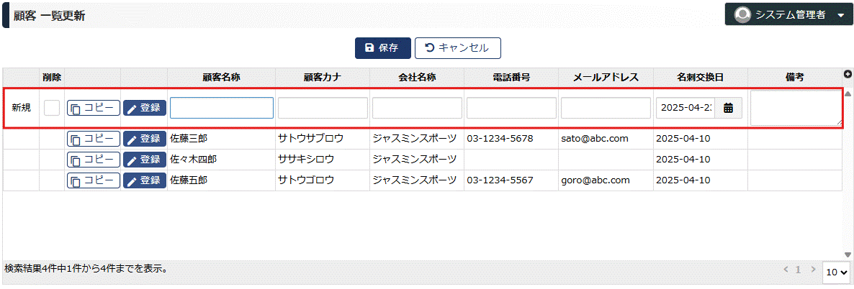Copy the 佐藤三郎 customer row
This screenshot has height=289, width=854.
[93, 139]
